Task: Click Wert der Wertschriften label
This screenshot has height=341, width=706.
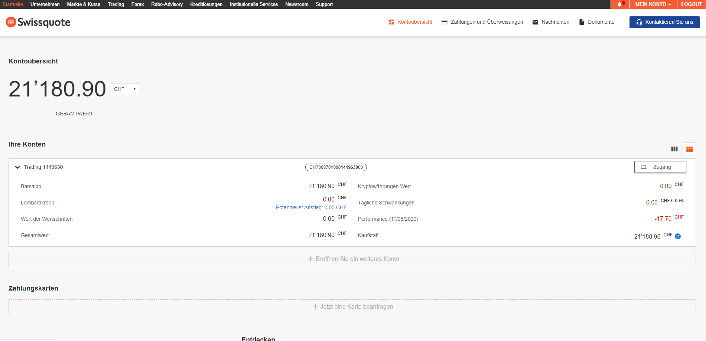Action: (x=47, y=219)
